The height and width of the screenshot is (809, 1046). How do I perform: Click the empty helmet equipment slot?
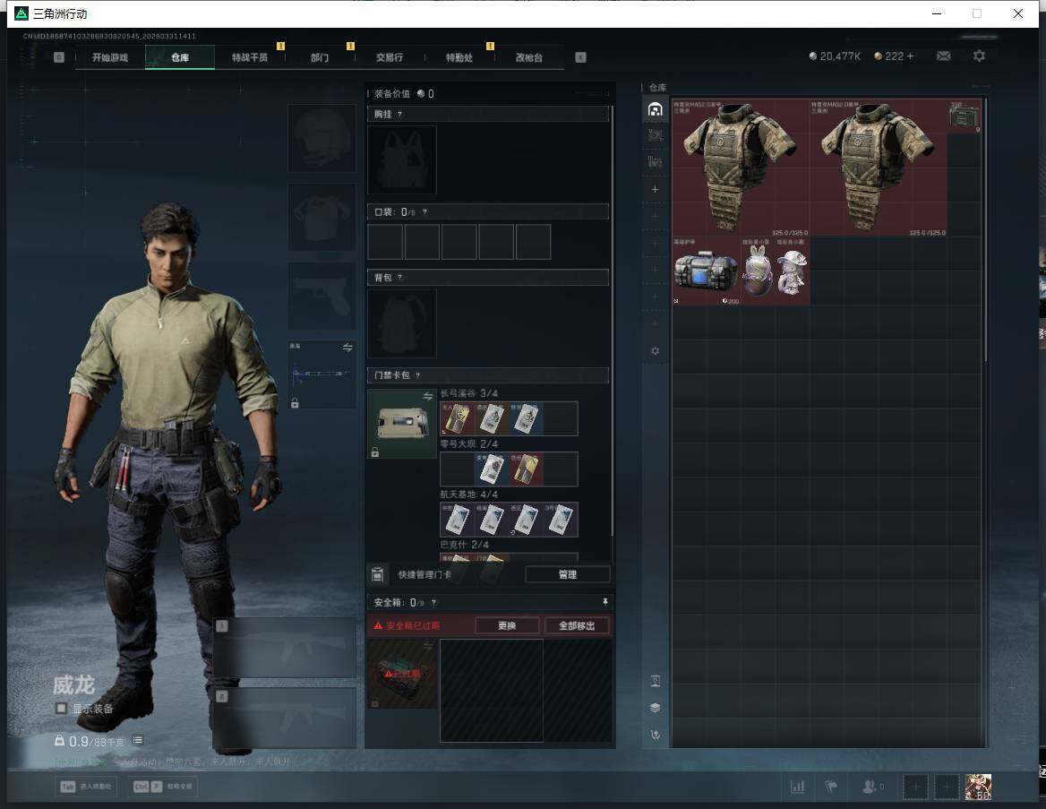click(x=322, y=138)
